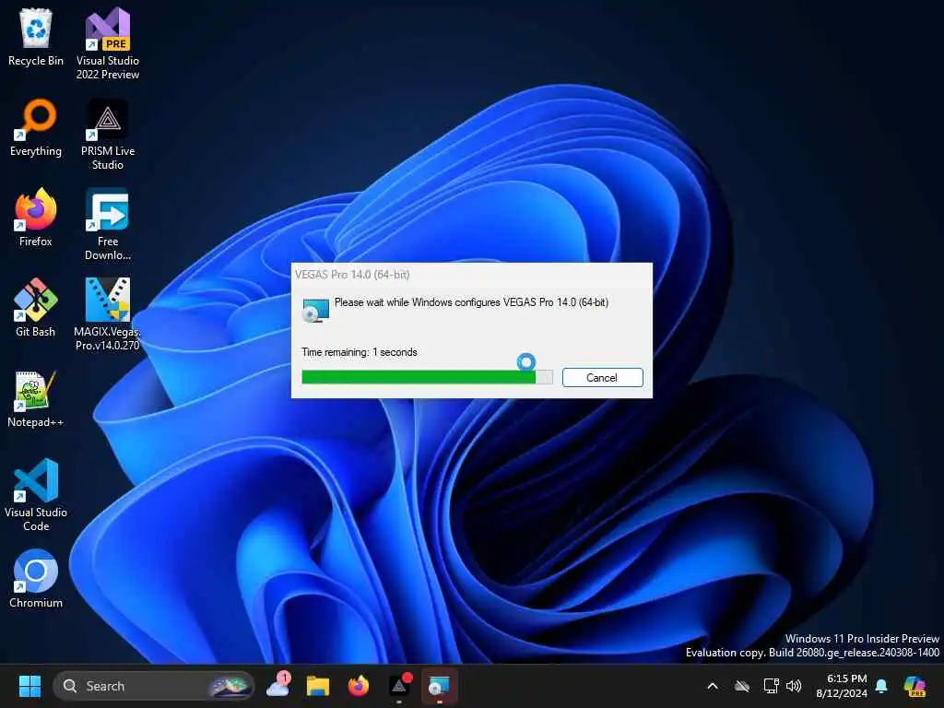Screen dimensions: 944x708
Task: Select the Git Bash desktop shortcut
Action: click(x=36, y=308)
